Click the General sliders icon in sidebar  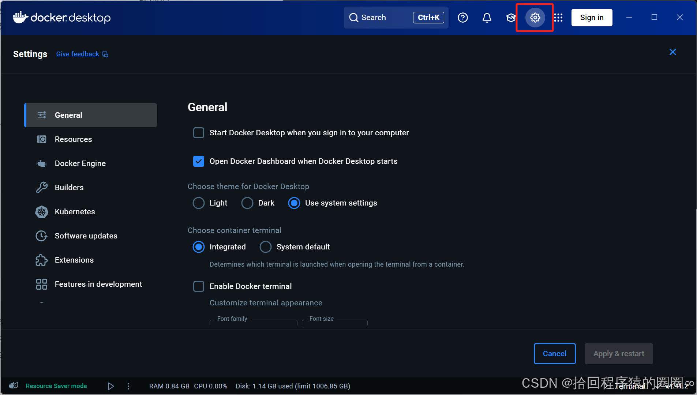[x=42, y=115]
